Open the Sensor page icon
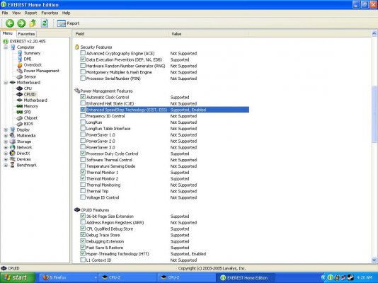 click(x=20, y=77)
